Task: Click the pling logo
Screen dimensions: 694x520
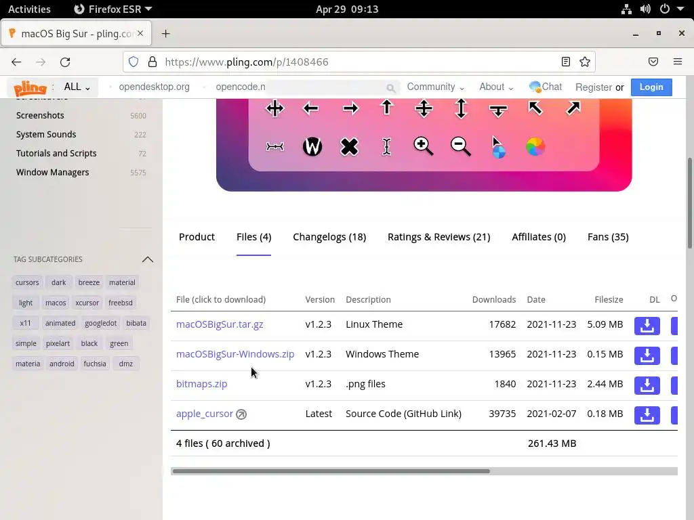Action: point(30,88)
